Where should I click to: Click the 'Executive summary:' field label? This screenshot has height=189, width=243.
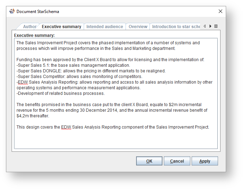click(x=34, y=35)
